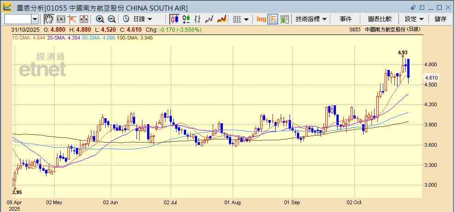The height and width of the screenshot is (212, 455).
Task: Toggle log scale on the chart
Action: 261,19
